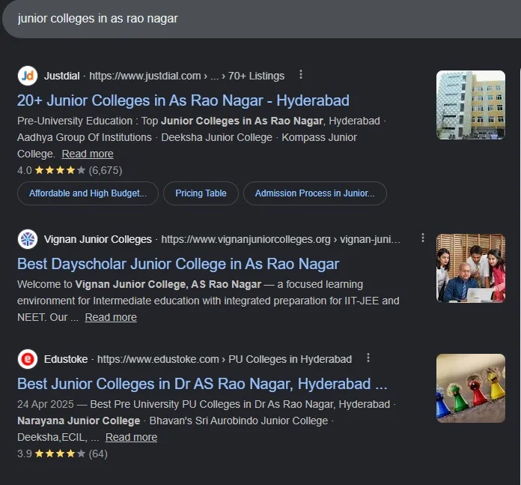Click 'Deeksha Junior College' snippet text

[x=216, y=137]
